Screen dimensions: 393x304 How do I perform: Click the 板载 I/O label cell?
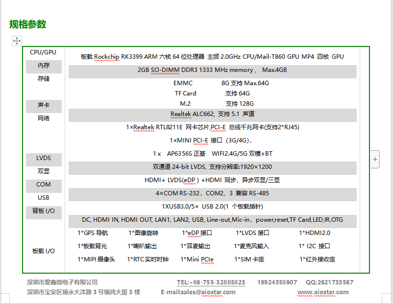[x=44, y=251]
